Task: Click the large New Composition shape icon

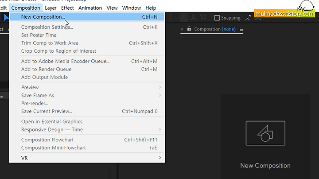Action: pyautogui.click(x=265, y=133)
